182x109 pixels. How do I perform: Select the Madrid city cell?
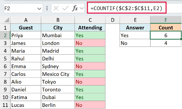pyautogui.click(x=58, y=51)
